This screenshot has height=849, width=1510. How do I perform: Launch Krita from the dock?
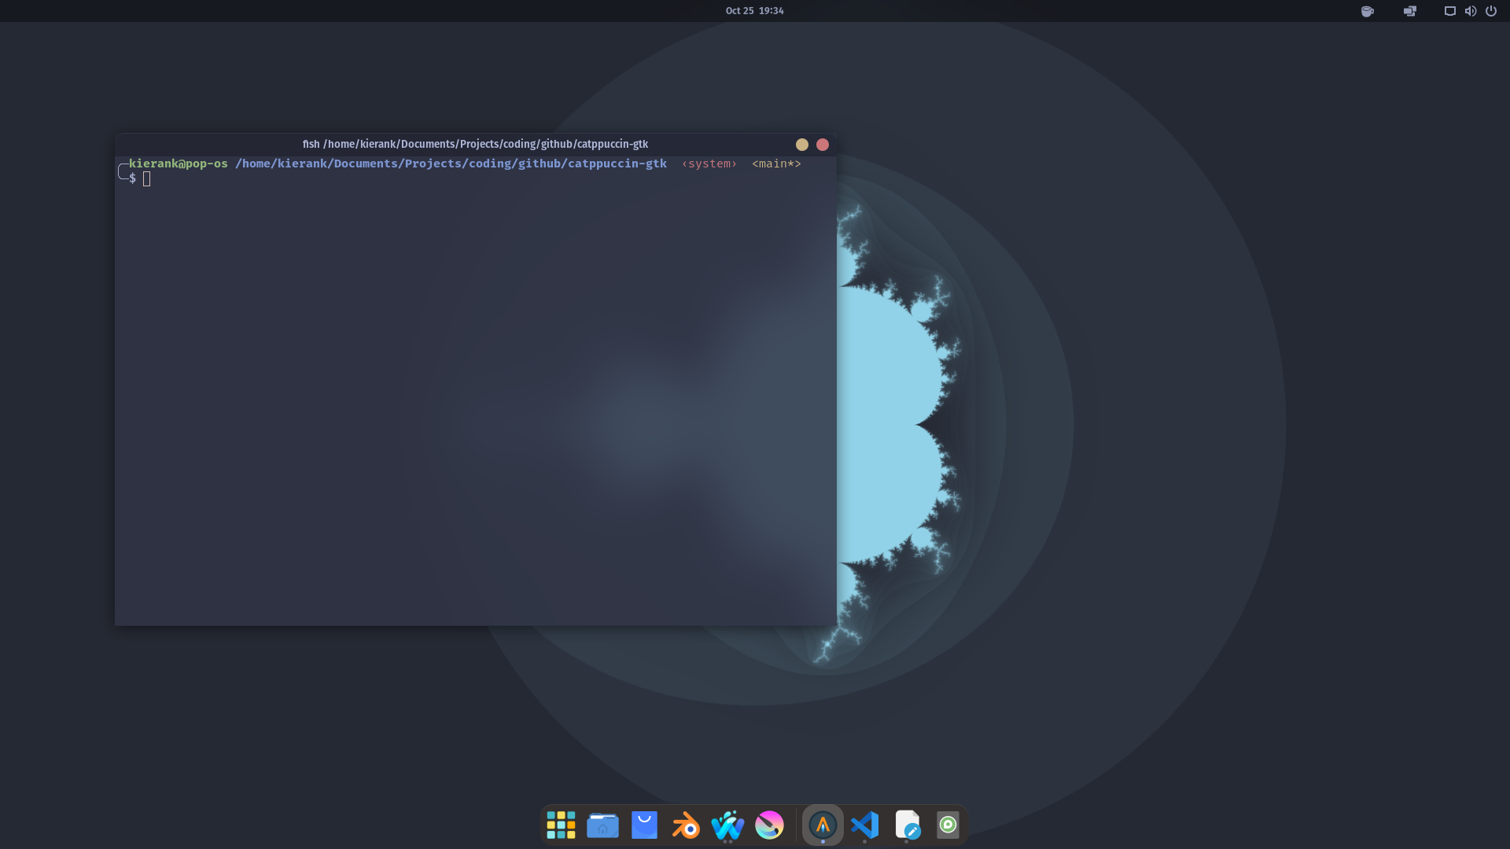[769, 825]
